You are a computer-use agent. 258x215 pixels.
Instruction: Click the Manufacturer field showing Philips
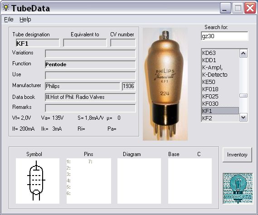[x=83, y=86]
